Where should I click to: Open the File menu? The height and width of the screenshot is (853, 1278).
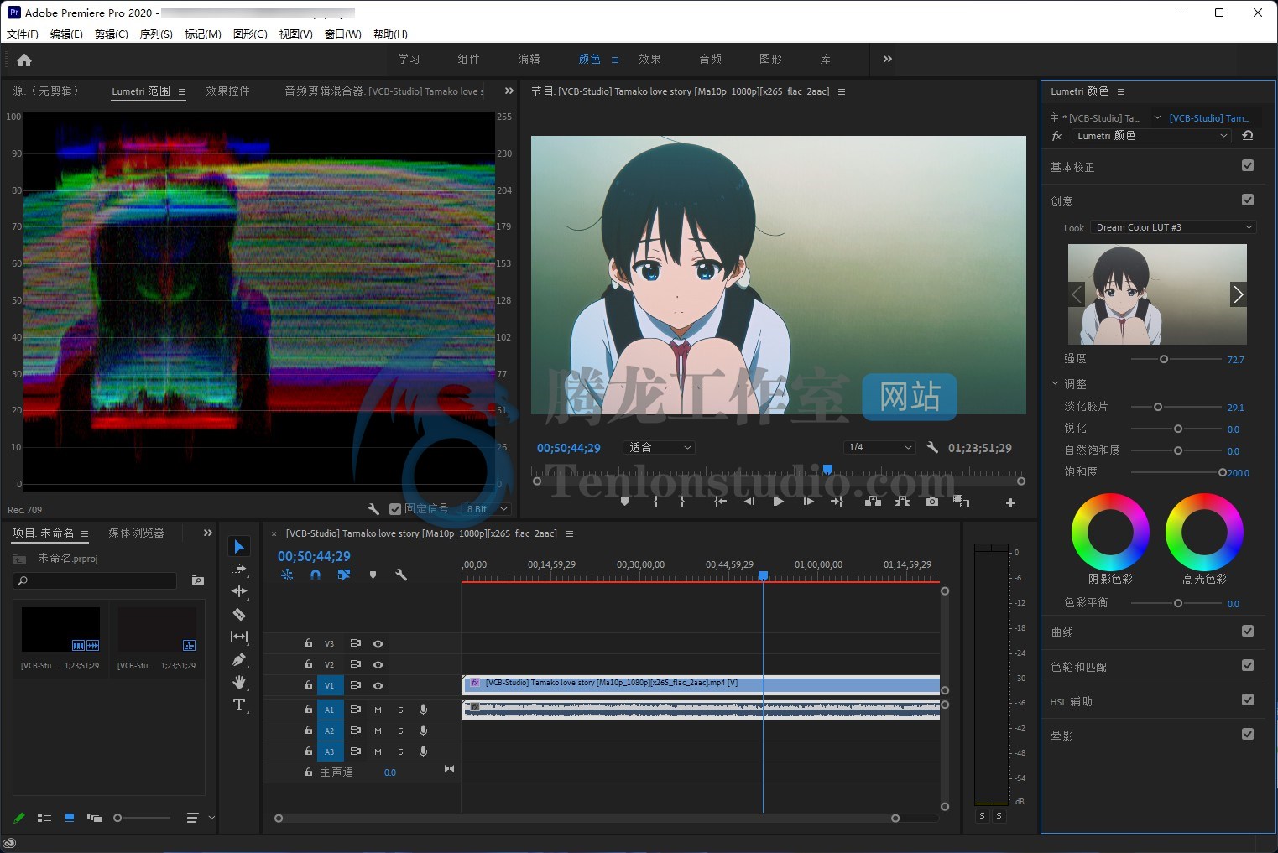tap(23, 34)
